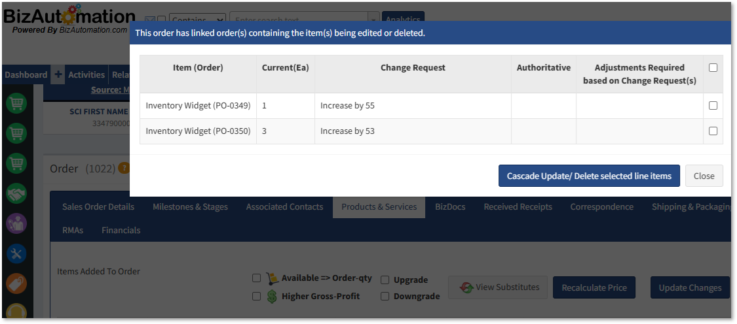Click the Inventory Widget (PO-0350) cell

pos(198,131)
